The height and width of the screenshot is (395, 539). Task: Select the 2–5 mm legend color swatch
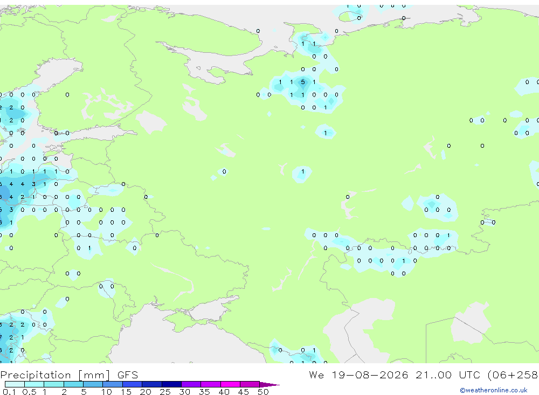73,384
